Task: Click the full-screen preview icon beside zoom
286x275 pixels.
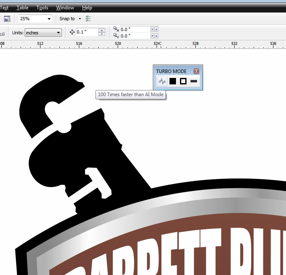Action: (x=7, y=19)
